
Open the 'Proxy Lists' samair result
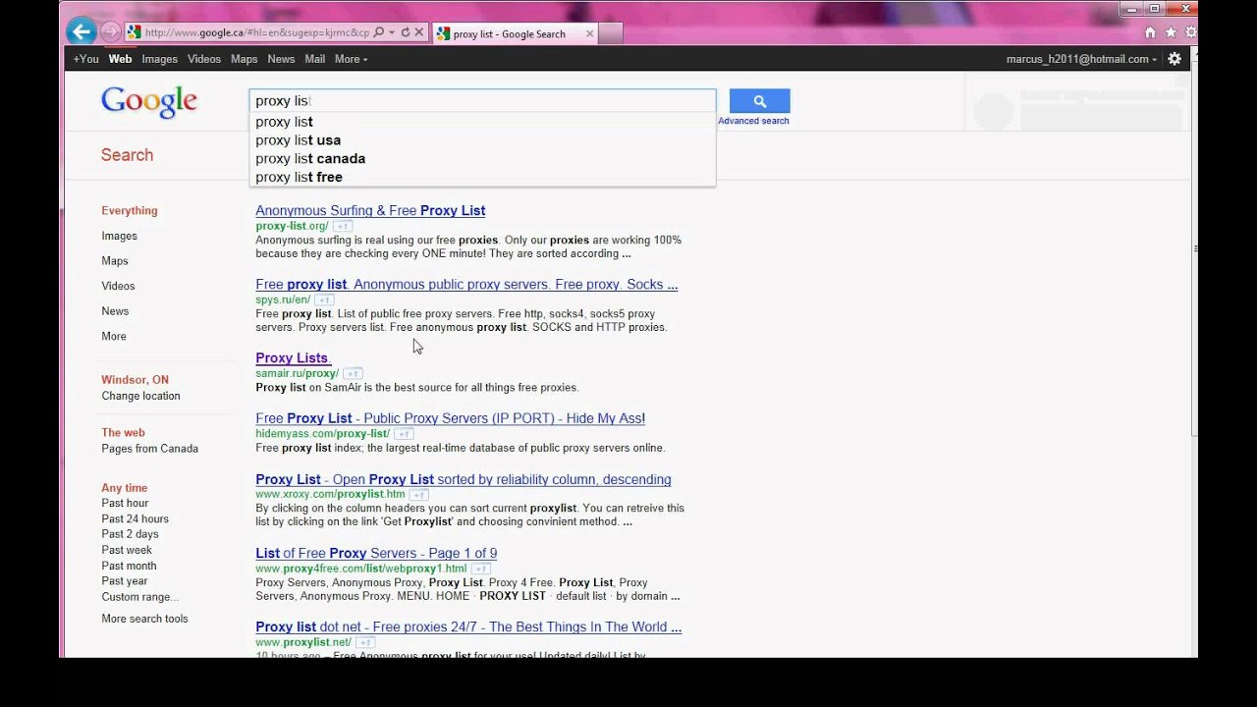[x=293, y=358]
